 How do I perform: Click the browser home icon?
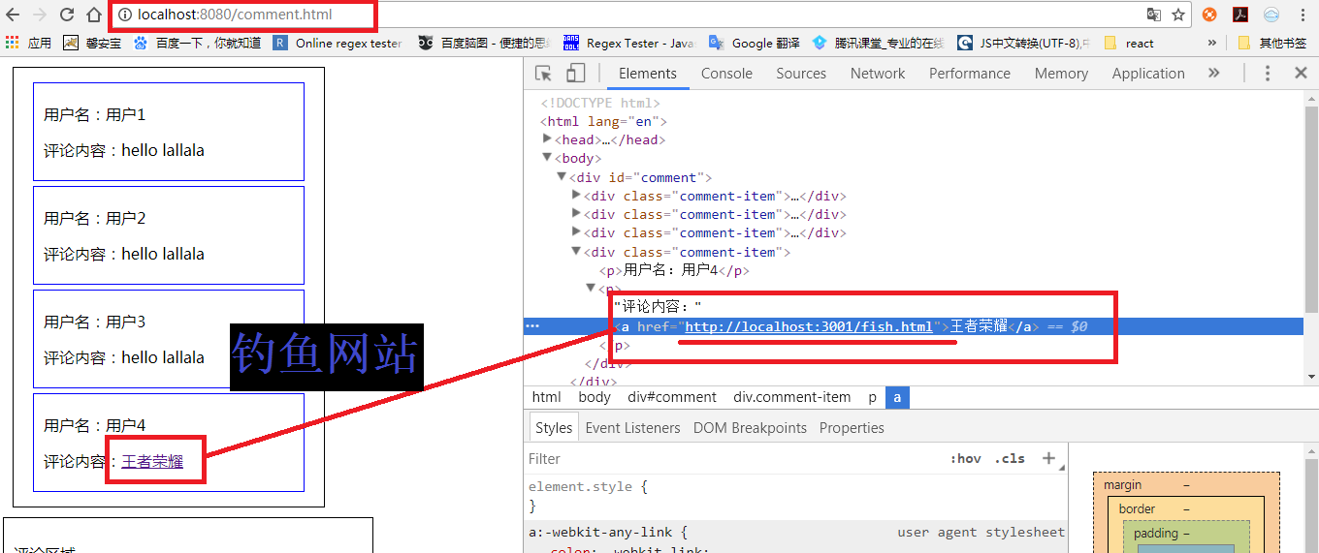93,15
